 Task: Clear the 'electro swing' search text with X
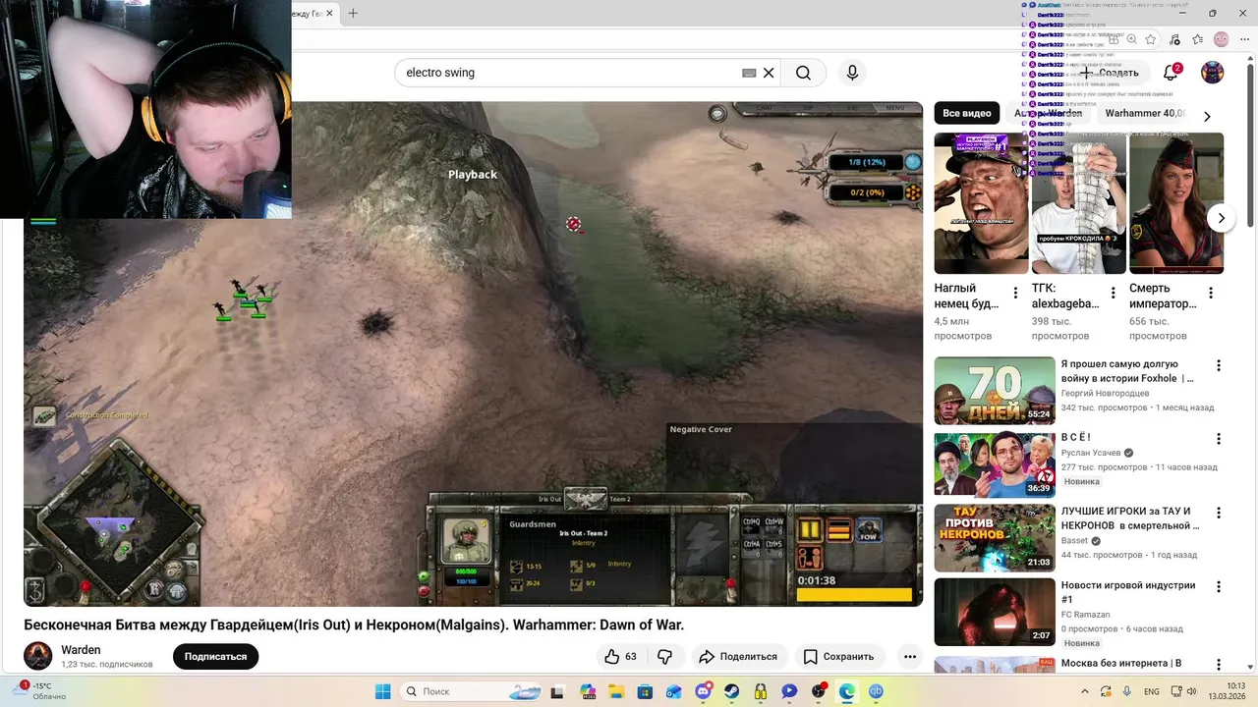click(769, 73)
